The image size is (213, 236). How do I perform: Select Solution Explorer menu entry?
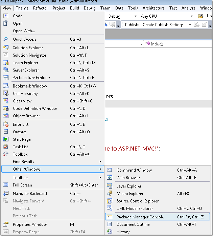tap(52, 48)
